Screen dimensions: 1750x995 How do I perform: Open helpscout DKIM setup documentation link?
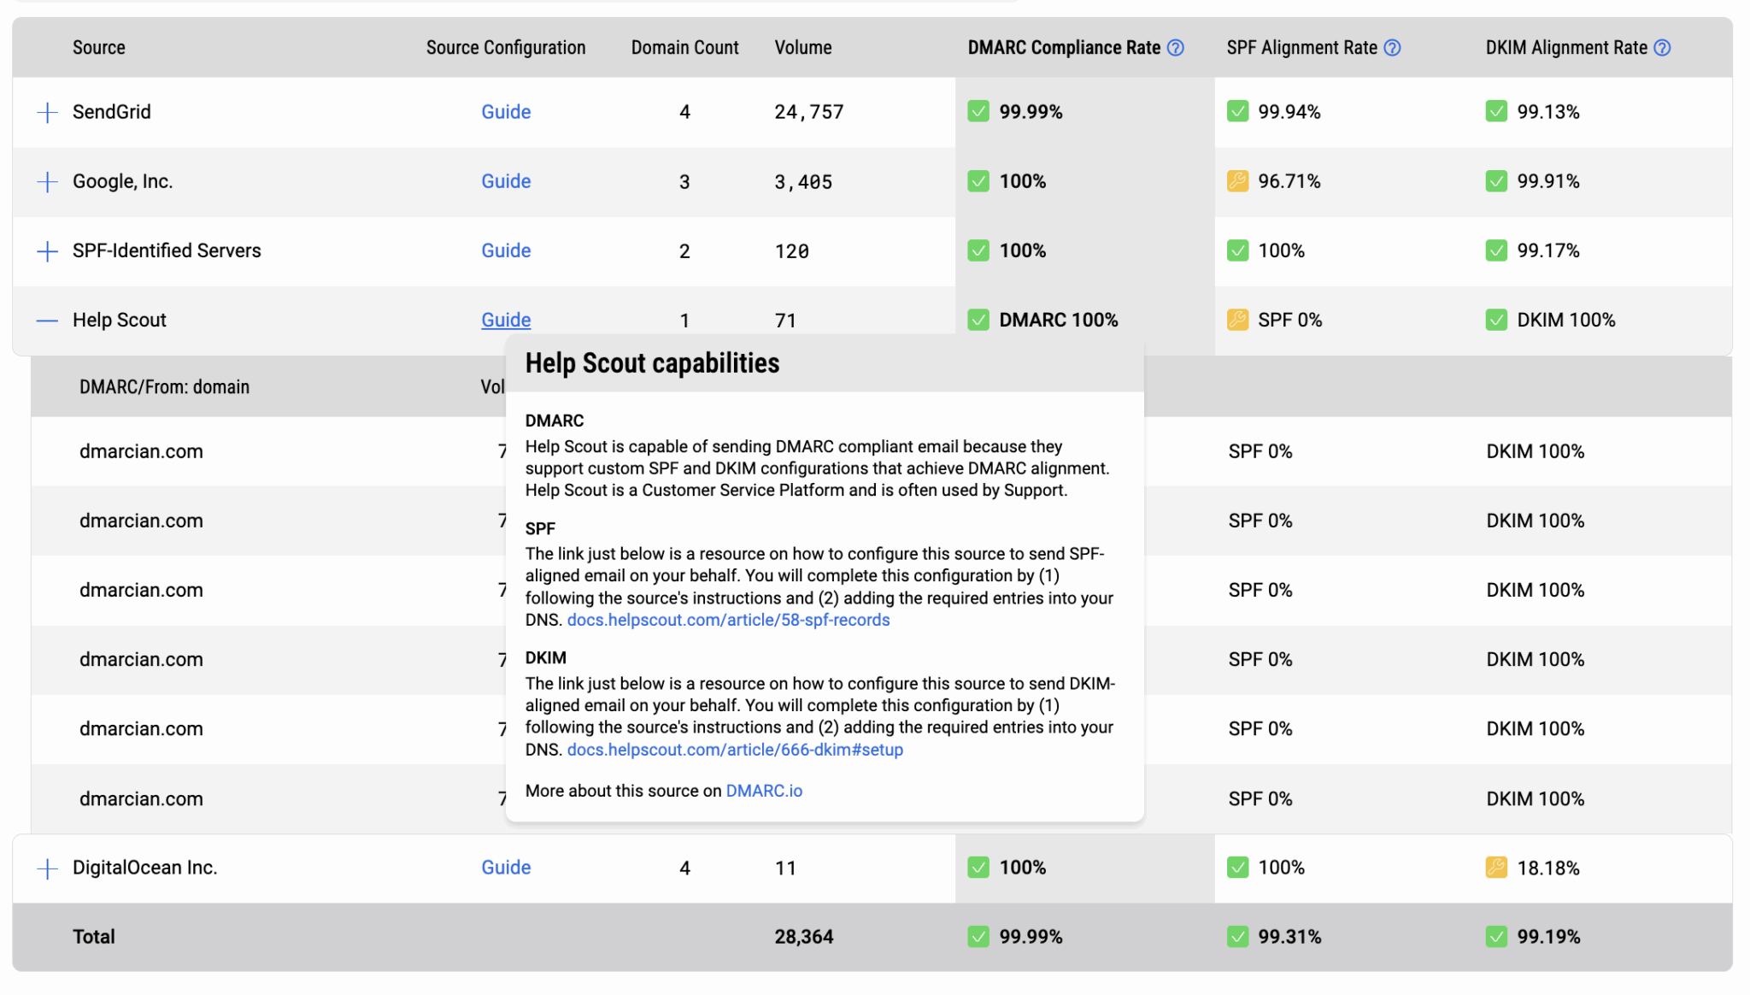coord(735,750)
